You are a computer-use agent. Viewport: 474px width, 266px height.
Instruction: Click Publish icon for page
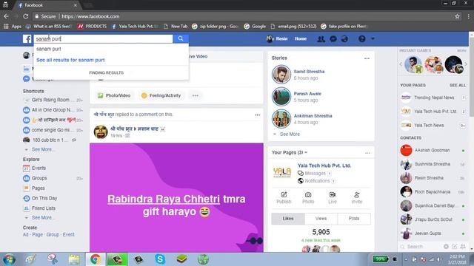[284, 198]
